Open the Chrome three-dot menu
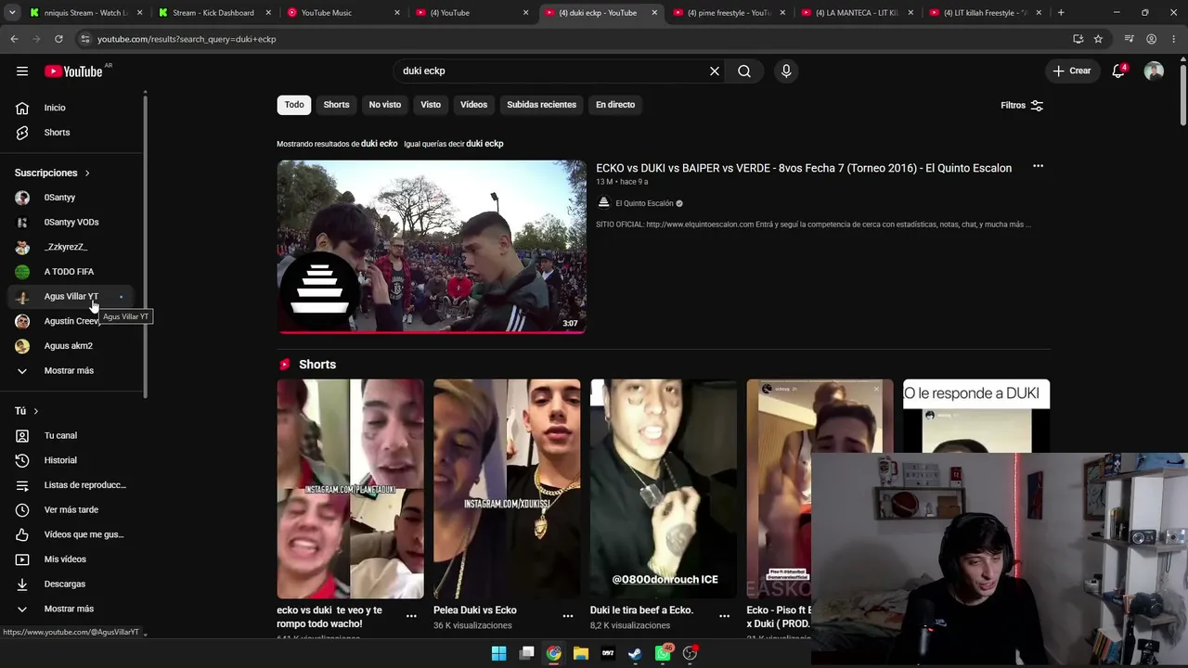1188x668 pixels. tap(1173, 39)
